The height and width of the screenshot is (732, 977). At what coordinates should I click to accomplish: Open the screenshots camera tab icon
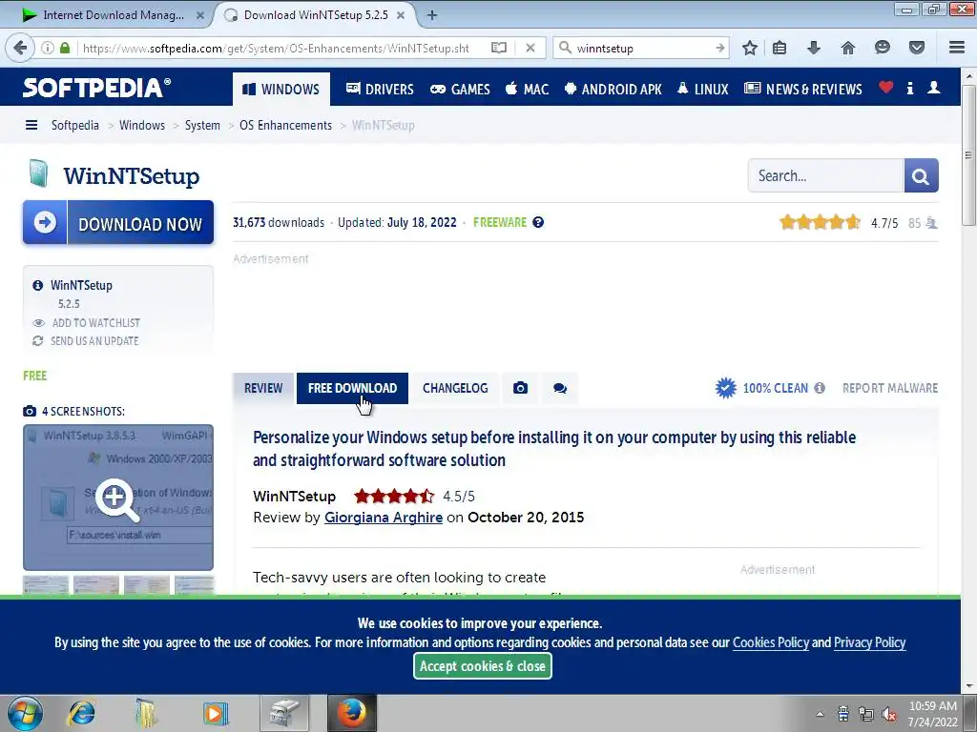pyautogui.click(x=520, y=389)
